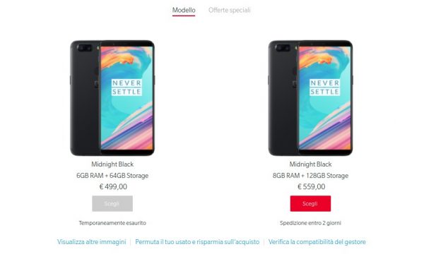424x254 pixels.
Task: Click the 8GB RAM + 128GB Storage label
Action: tap(310, 176)
